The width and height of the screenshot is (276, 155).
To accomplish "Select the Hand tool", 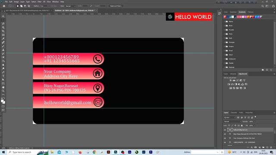I will (3, 87).
